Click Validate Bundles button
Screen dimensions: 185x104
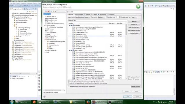click(x=136, y=86)
